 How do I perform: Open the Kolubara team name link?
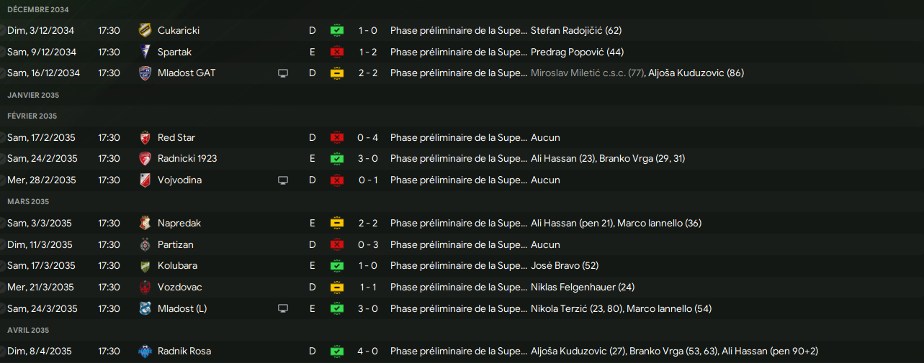point(177,265)
